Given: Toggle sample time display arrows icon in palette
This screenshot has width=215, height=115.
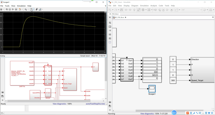Looking at the screenshot, I should 110,30.
